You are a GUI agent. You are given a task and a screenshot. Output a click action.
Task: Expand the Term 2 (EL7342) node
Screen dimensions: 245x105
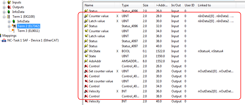point(9,26)
